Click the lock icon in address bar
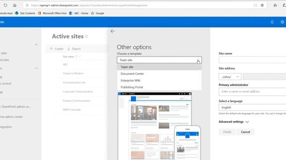 (x=27, y=5)
